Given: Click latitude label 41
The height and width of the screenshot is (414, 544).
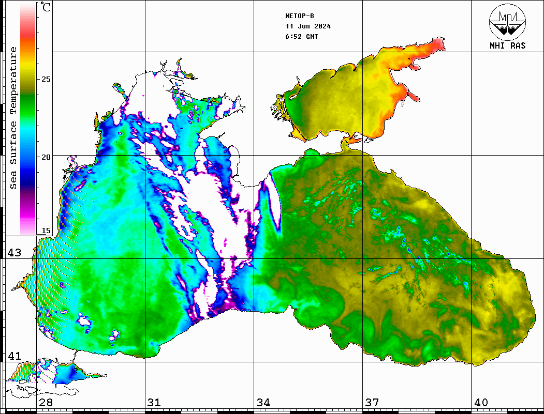Looking at the screenshot, I should point(14,356).
